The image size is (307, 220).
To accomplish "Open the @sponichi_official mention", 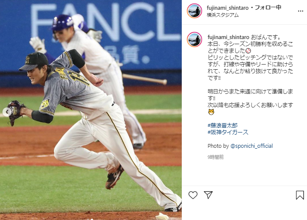I will 252,146.
